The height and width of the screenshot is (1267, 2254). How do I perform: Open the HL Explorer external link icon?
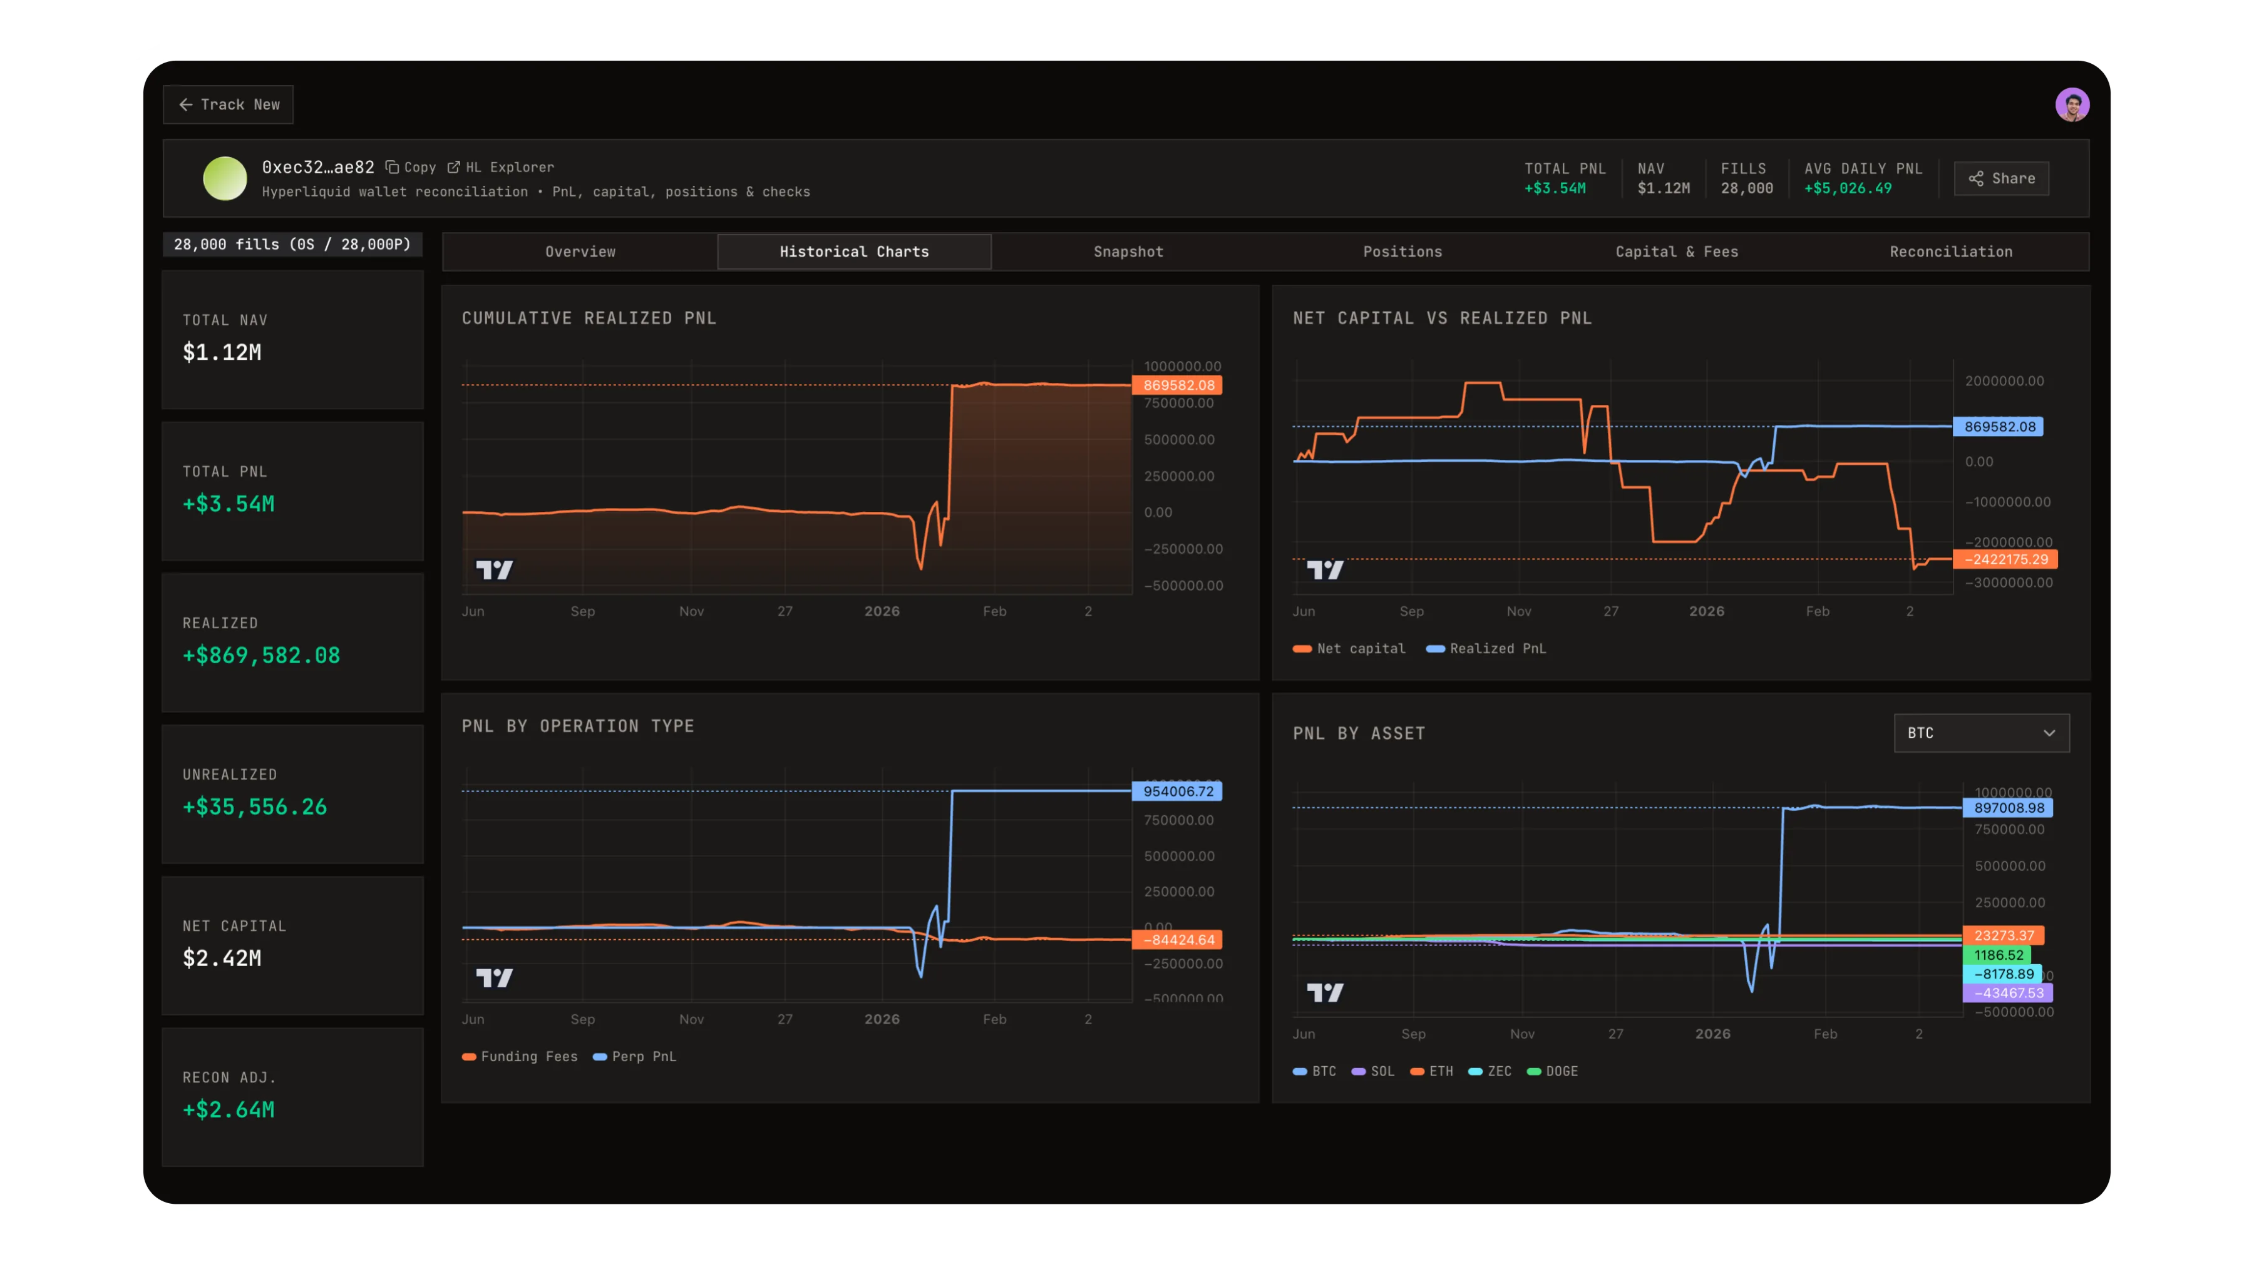[454, 167]
